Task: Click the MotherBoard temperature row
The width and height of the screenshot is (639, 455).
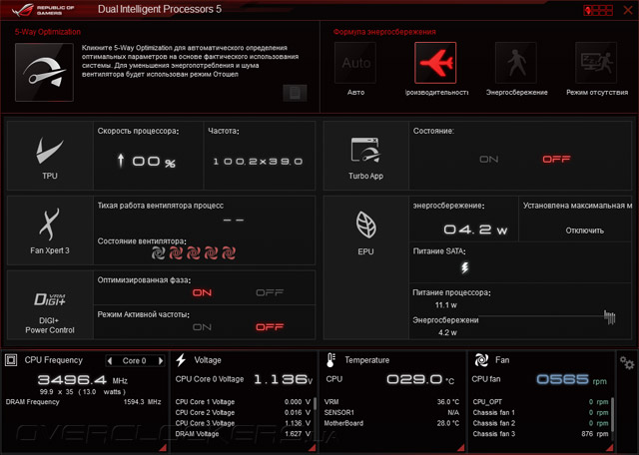Action: [391, 423]
